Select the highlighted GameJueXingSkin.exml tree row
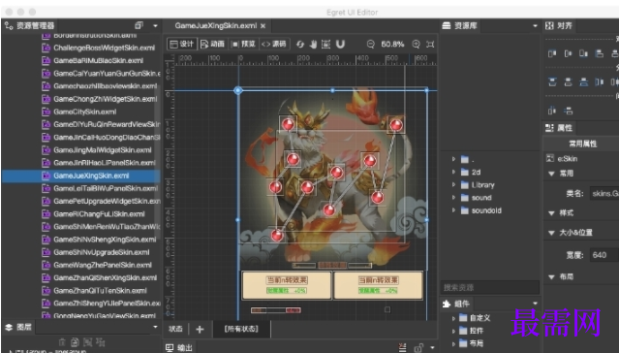 click(81, 176)
